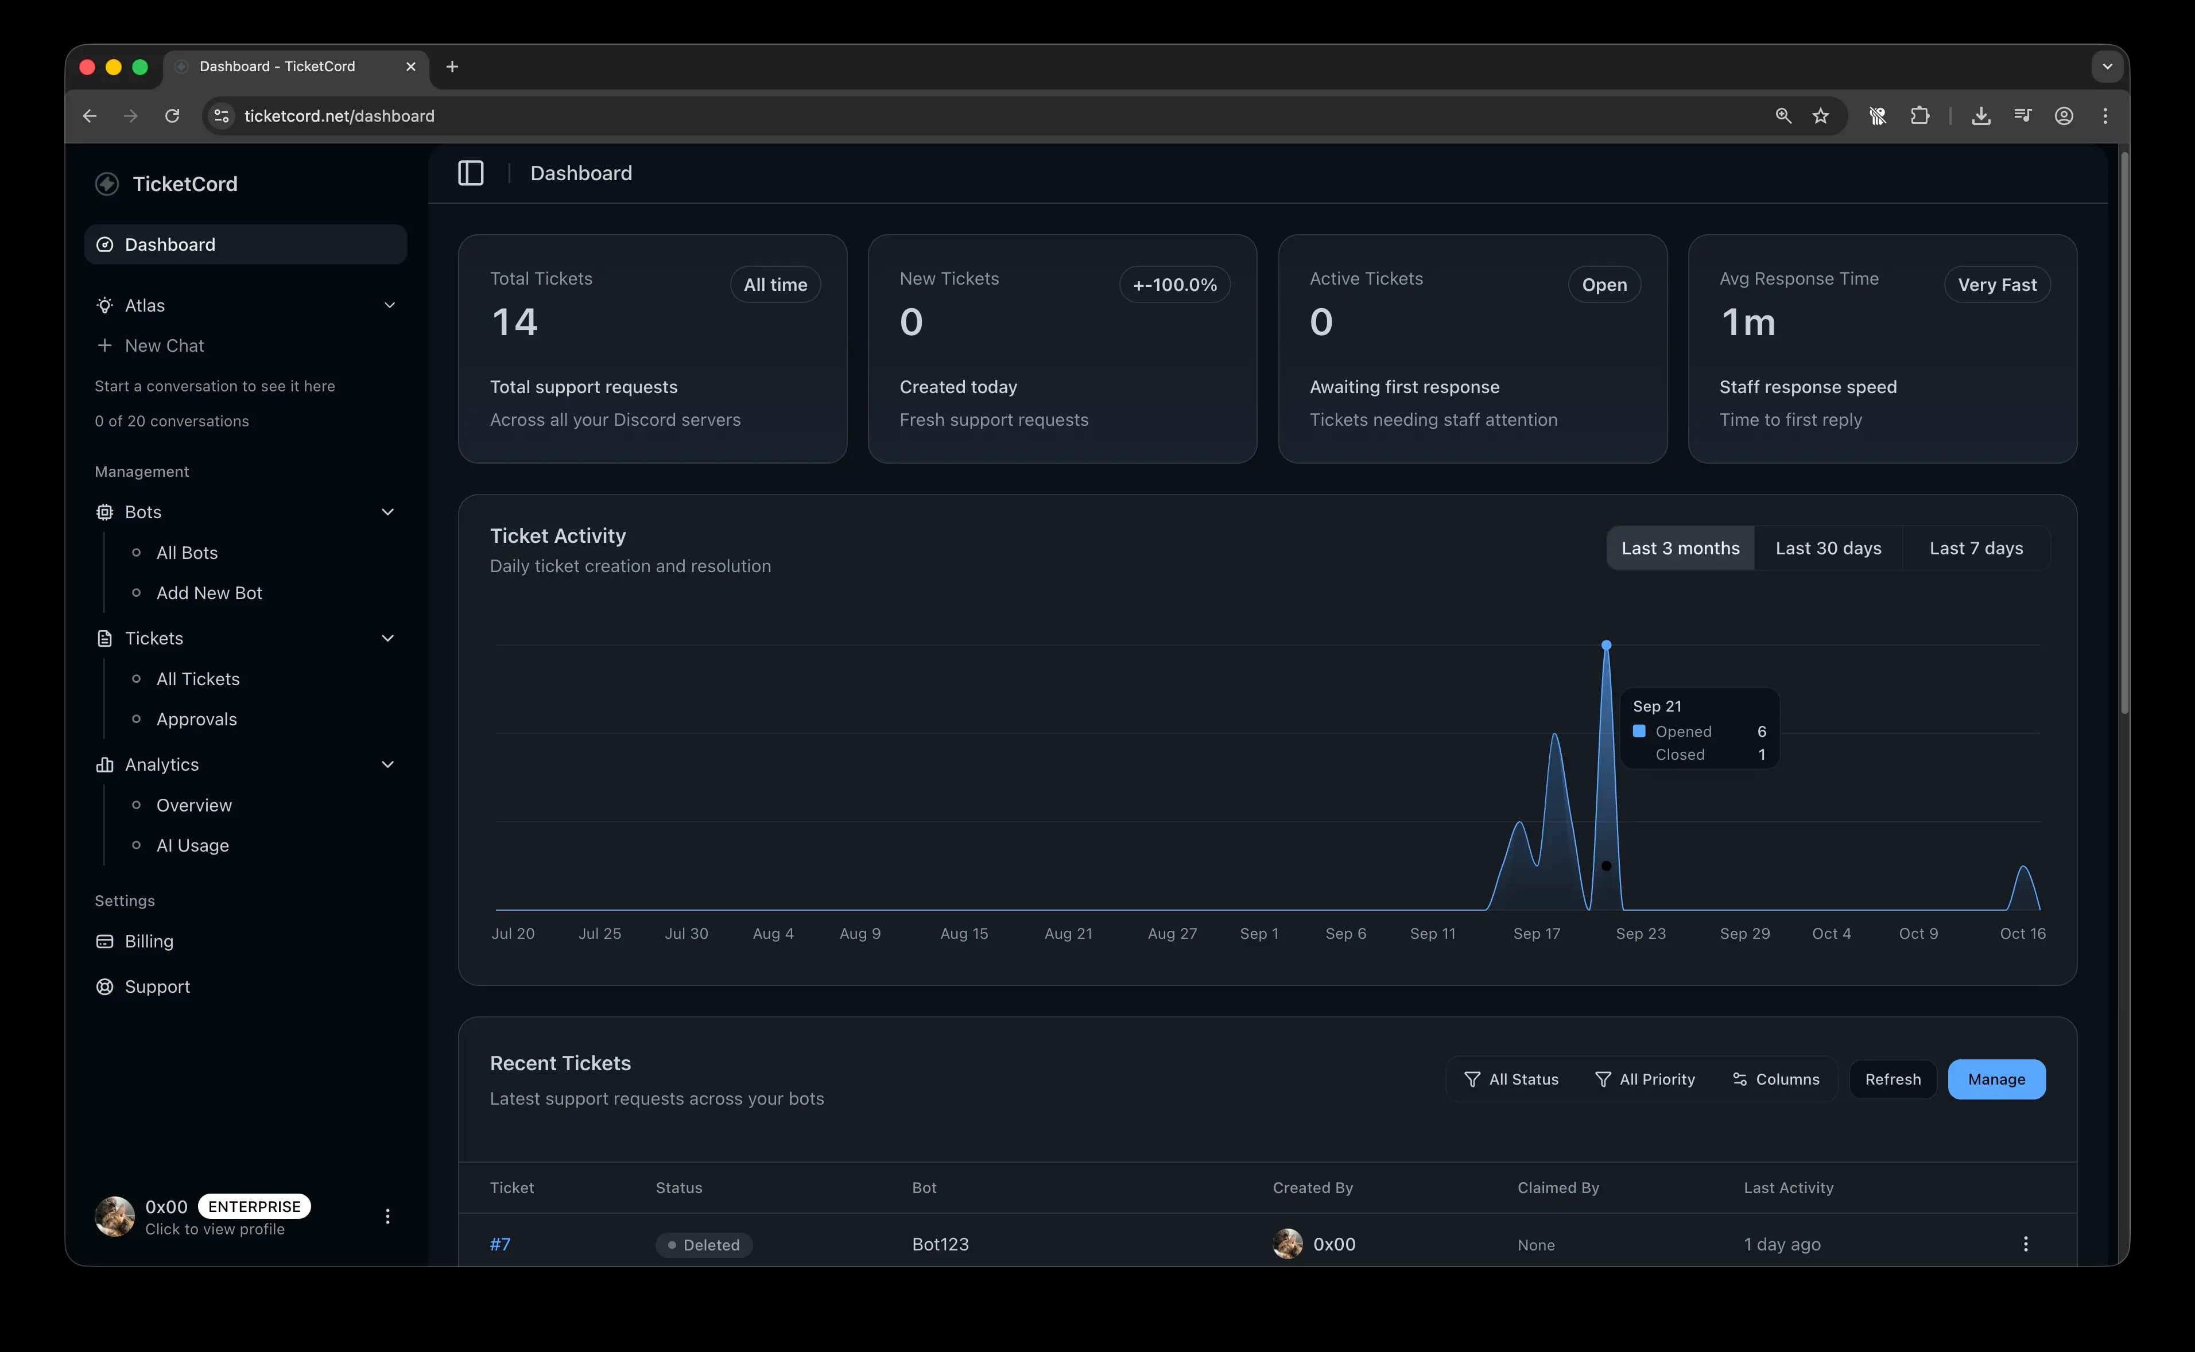Image resolution: width=2195 pixels, height=1352 pixels.
Task: Collapse the Bots section chevron
Action: 388,511
